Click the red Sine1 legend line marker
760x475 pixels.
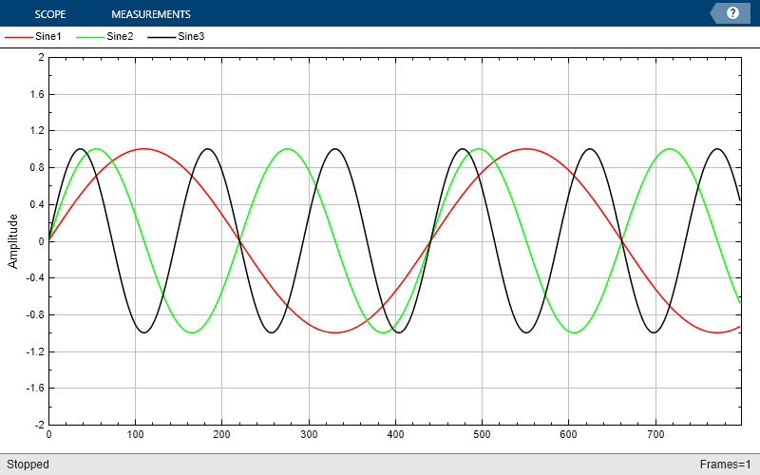click(18, 37)
